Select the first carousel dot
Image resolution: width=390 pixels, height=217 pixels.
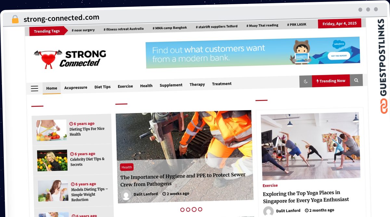coord(182,210)
